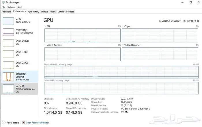Open the Video Decode graph dropdown
Image resolution: width=202 pixels, height=127 pixels.
123,45
